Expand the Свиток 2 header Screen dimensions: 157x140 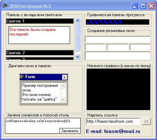tap(40, 53)
